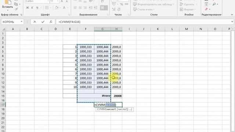Click the Find & Select magnifier icon
Image resolution: width=235 pixels, height=132 pixels.
214,4
